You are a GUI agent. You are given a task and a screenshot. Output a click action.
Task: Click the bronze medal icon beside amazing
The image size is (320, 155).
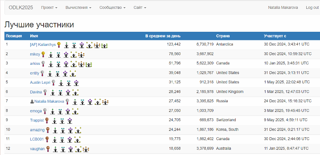pos(48,130)
